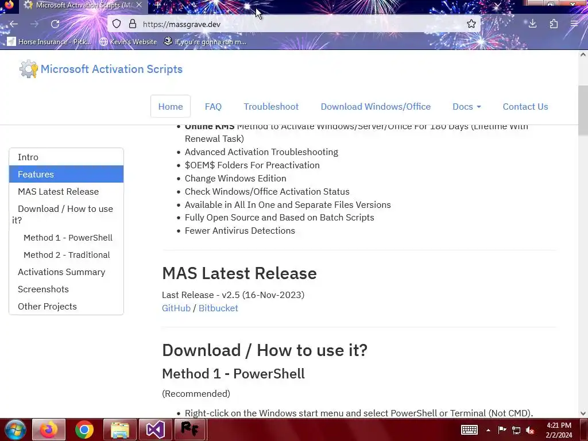
Task: Click the muted volume tray icon
Action: pyautogui.click(x=530, y=430)
